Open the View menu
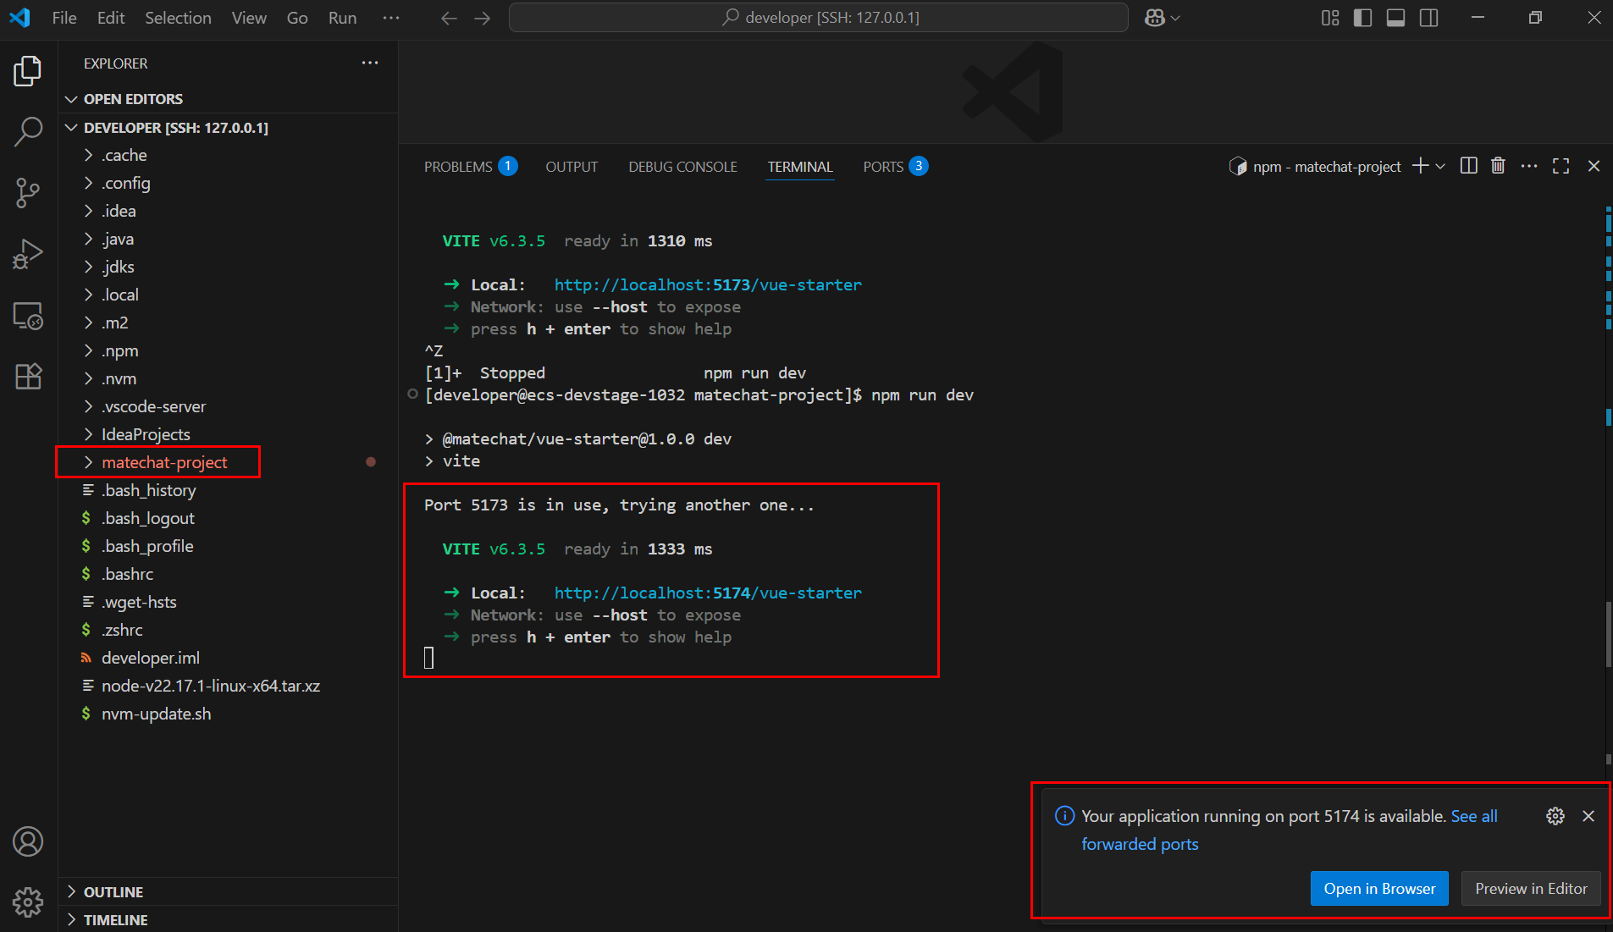Screen dimensions: 1613x932 click(x=249, y=18)
